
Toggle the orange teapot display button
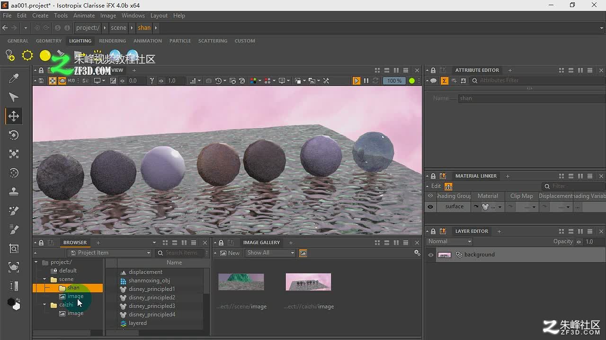(62, 81)
